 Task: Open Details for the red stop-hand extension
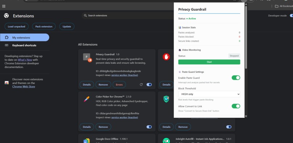click(x=166, y=84)
